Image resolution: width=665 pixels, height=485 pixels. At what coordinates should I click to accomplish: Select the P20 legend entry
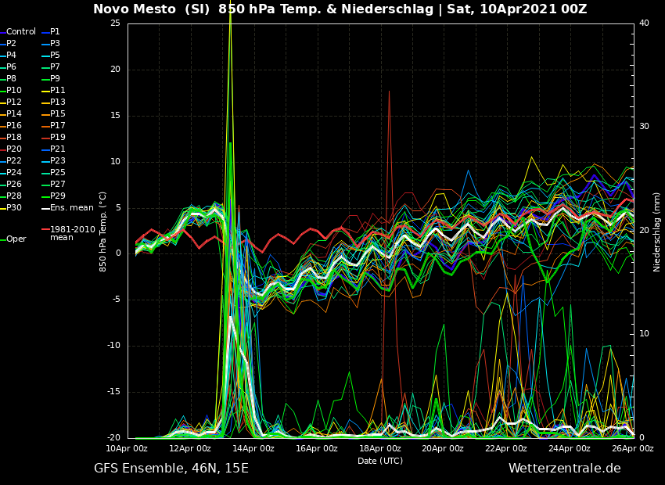[x=14, y=149]
